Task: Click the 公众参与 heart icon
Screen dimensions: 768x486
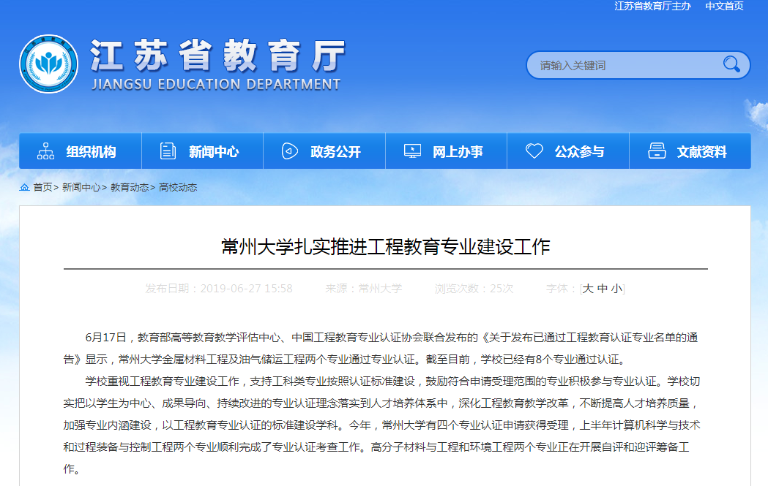Action: pyautogui.click(x=534, y=151)
